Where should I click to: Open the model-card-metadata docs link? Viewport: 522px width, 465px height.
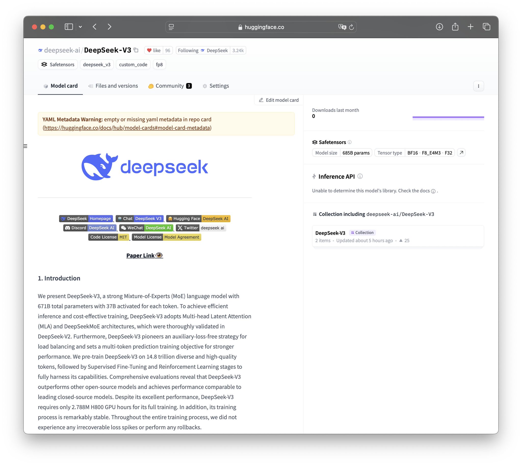click(x=127, y=128)
